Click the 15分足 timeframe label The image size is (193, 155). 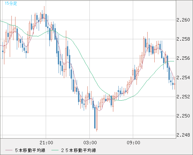point(11,3)
